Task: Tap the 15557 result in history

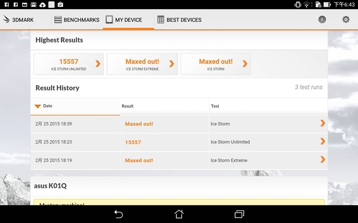Action: click(x=133, y=142)
